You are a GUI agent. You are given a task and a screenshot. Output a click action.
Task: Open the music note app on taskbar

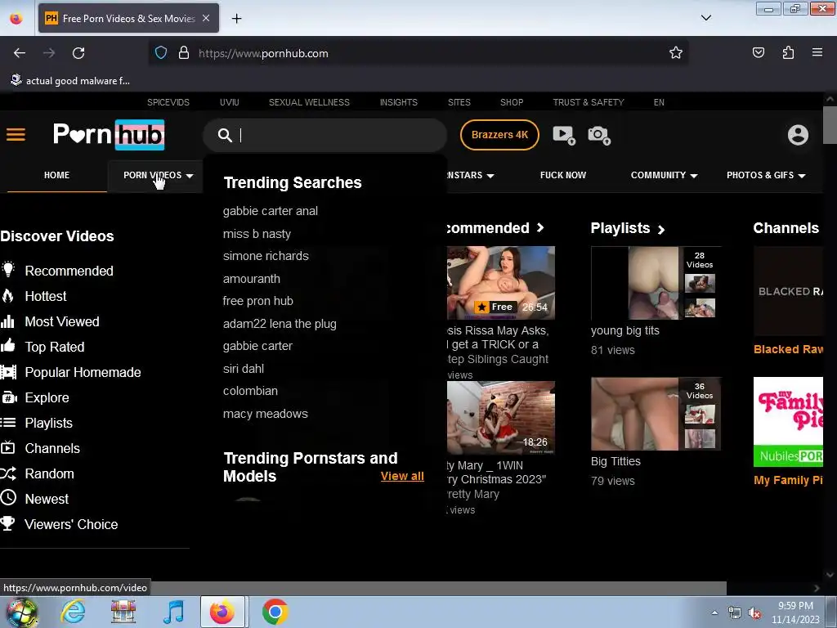tap(173, 612)
